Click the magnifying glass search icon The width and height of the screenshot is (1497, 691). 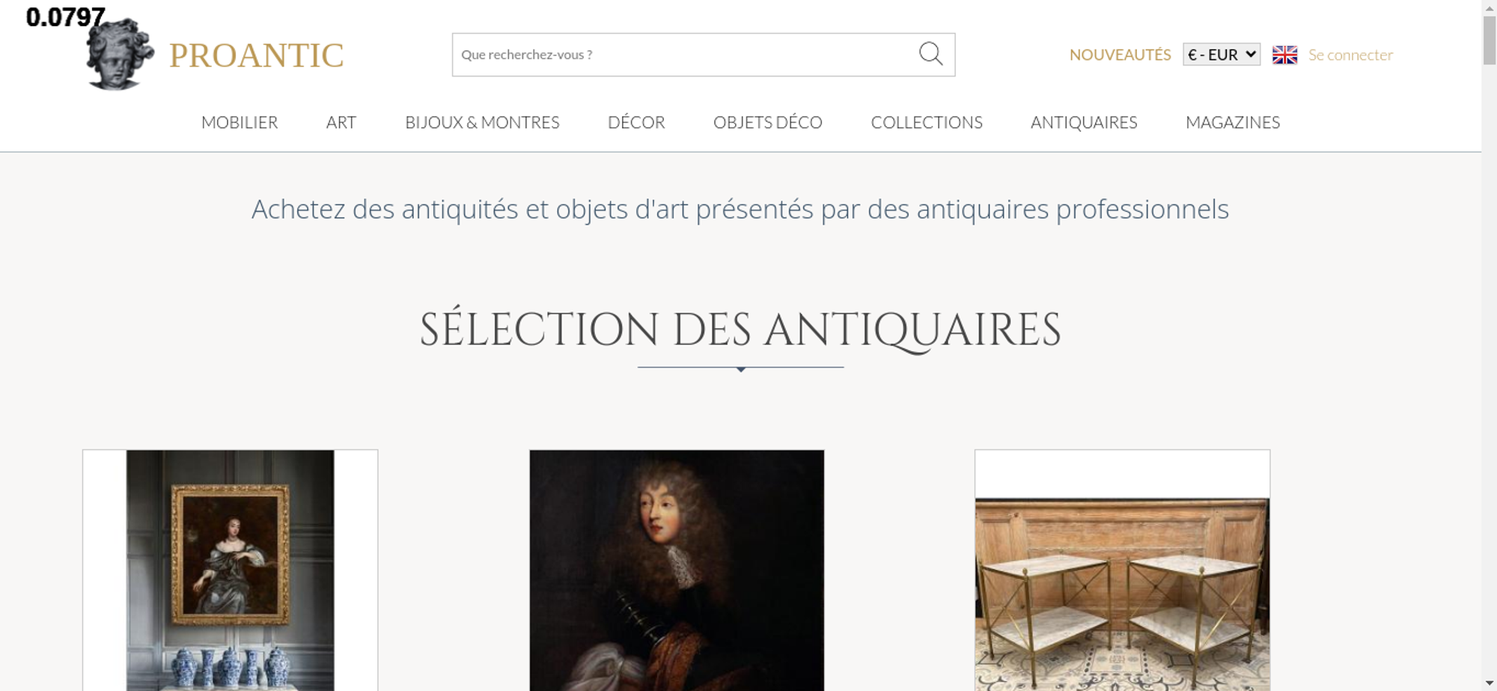point(930,54)
